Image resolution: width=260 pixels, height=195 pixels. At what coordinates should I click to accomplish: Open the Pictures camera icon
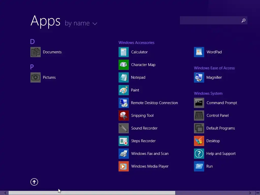coord(36,77)
